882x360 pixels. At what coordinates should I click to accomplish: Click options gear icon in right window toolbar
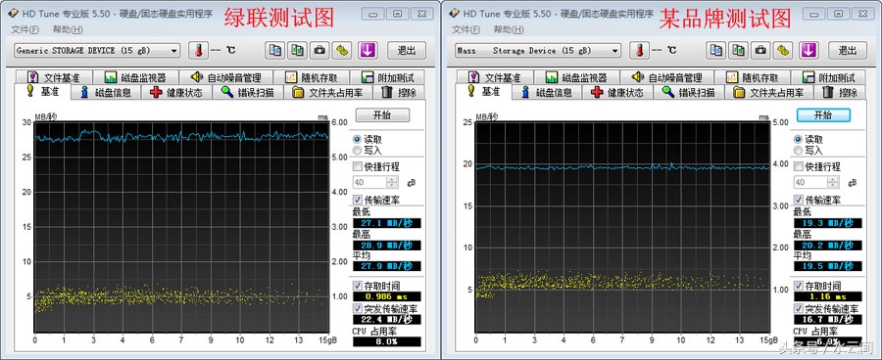783,50
